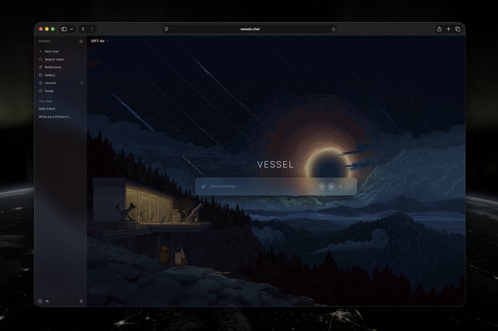The image size is (498, 331).
Task: Toggle image generation in message box
Action: (x=322, y=186)
